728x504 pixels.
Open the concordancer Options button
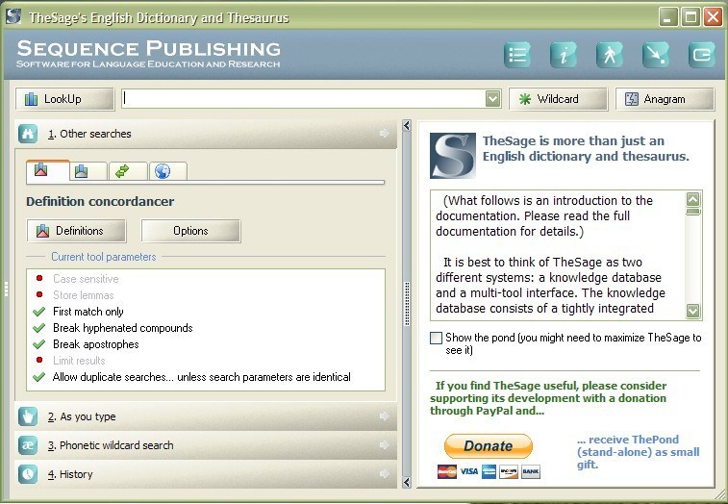pyautogui.click(x=190, y=231)
